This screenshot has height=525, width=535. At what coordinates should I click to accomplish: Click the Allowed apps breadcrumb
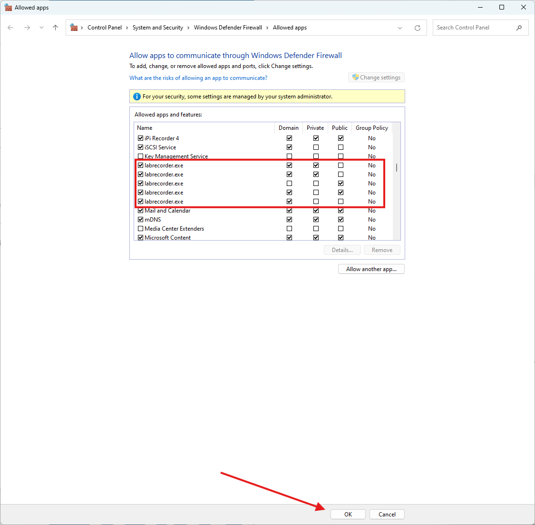click(290, 28)
